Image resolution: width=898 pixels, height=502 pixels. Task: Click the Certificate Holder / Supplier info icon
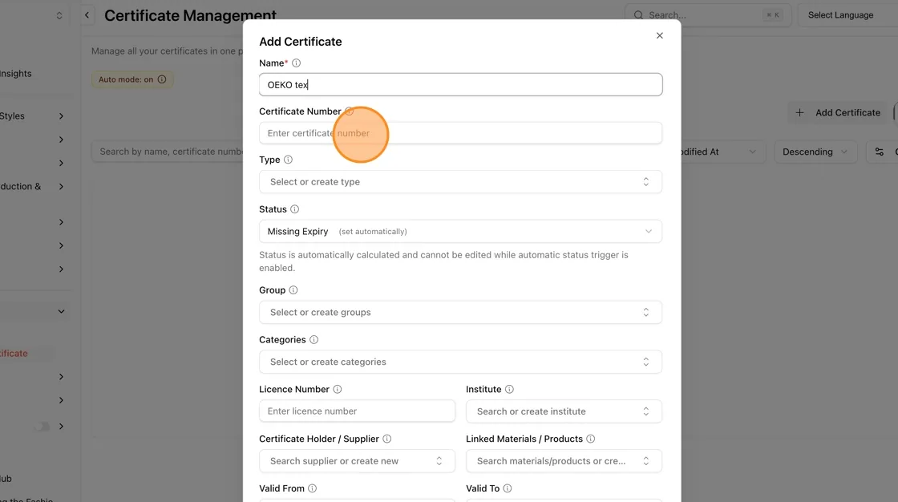387,439
